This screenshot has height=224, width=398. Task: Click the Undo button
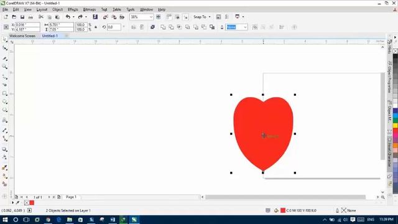[x=68, y=17]
